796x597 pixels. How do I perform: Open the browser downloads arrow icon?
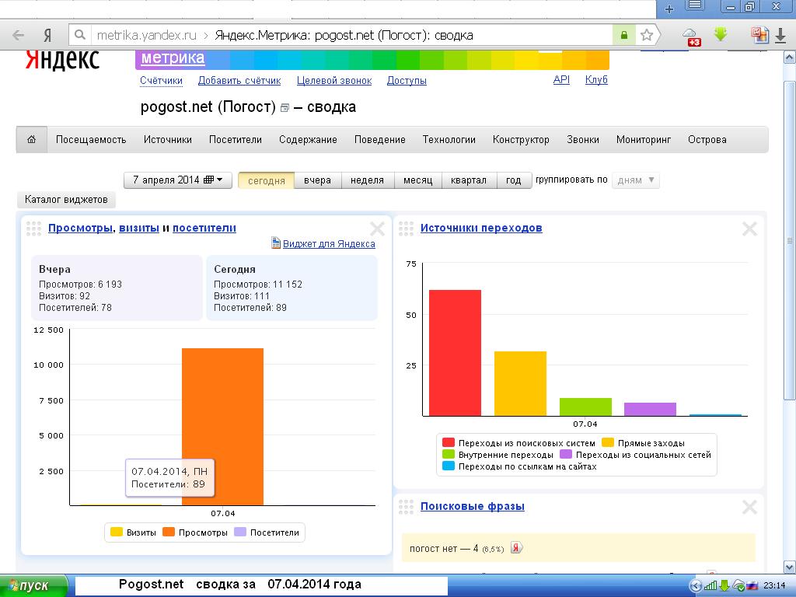780,36
